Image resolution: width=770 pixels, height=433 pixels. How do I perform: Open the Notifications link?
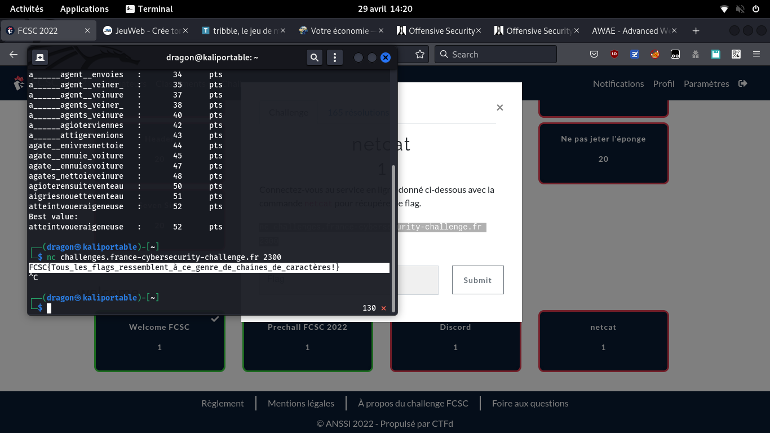618,83
